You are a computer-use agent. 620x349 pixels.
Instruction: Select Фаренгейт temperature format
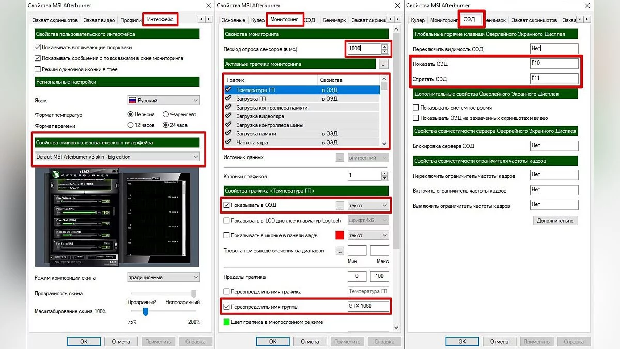tap(166, 114)
